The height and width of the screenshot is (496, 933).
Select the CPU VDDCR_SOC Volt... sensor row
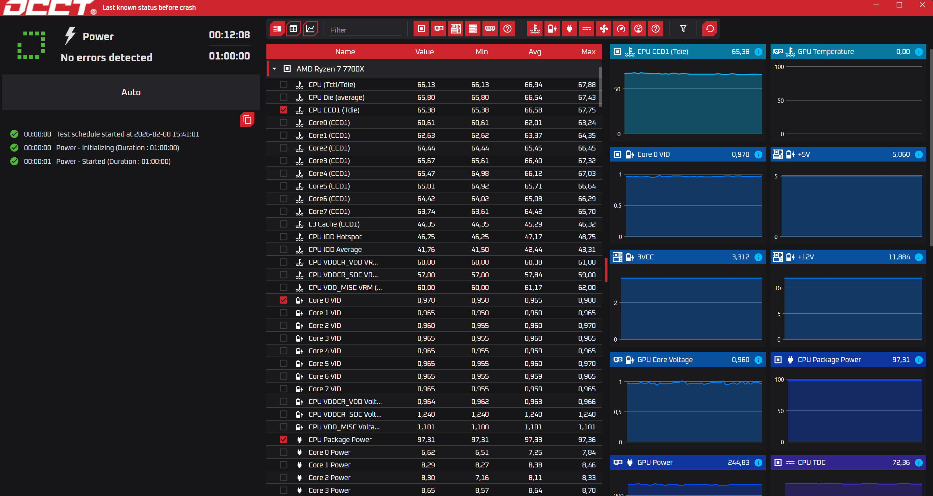(434, 414)
